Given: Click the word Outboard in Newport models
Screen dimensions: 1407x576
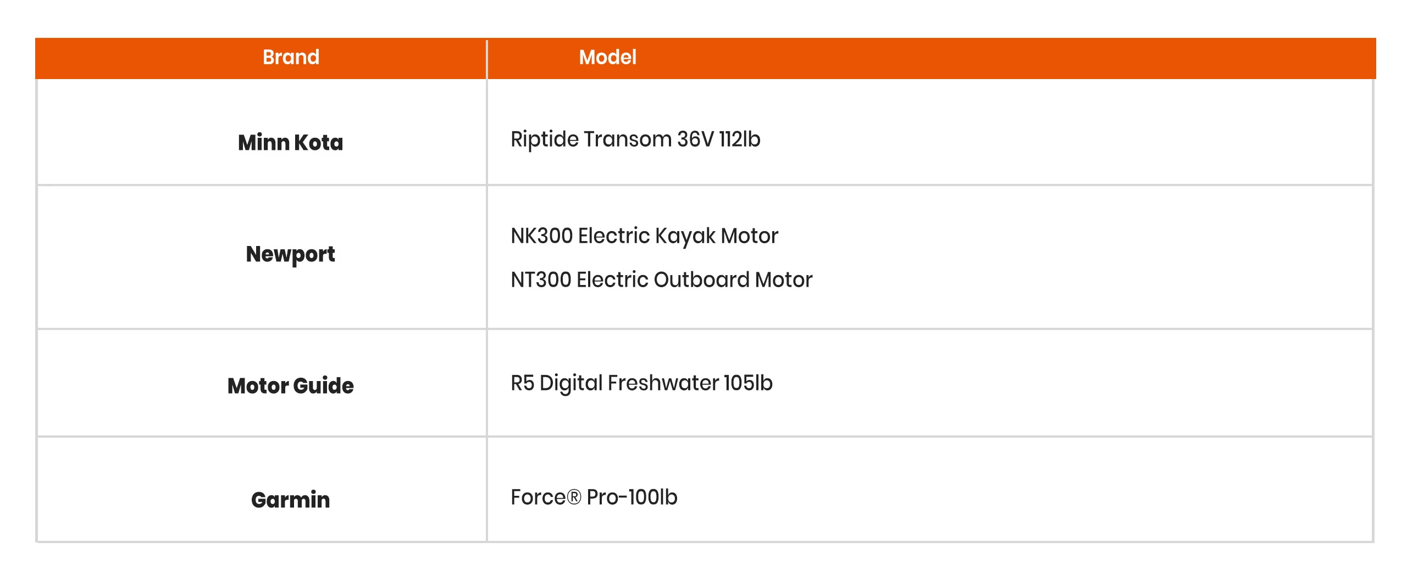Looking at the screenshot, I should click(701, 280).
